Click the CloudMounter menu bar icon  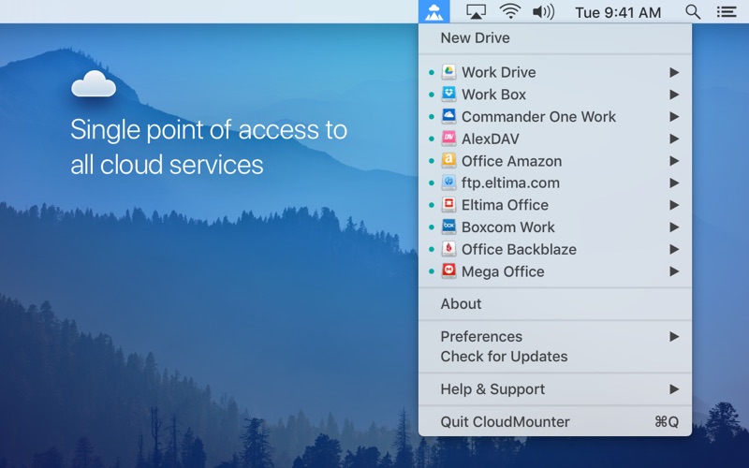click(433, 11)
